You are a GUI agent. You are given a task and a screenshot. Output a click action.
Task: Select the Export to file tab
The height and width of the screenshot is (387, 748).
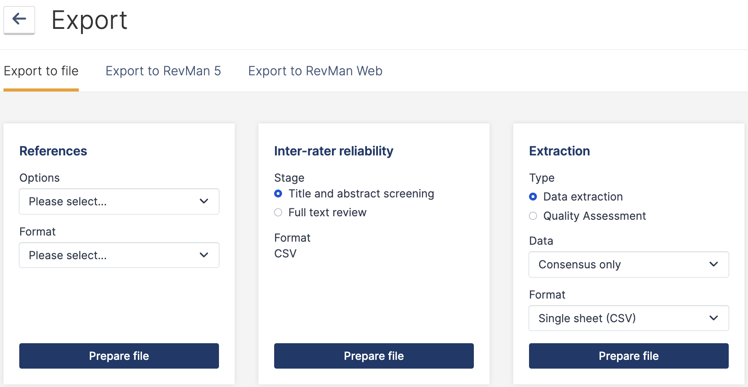pos(41,71)
